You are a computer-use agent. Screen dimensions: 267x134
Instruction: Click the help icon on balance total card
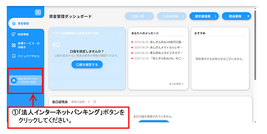[x=121, y=33]
